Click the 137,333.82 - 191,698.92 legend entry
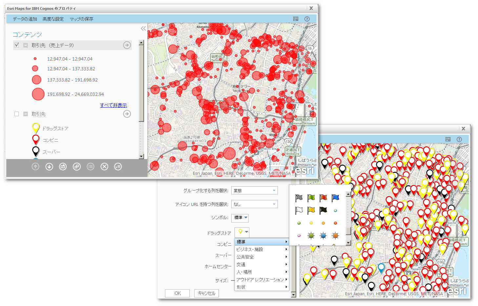478x306 pixels. [x=73, y=80]
